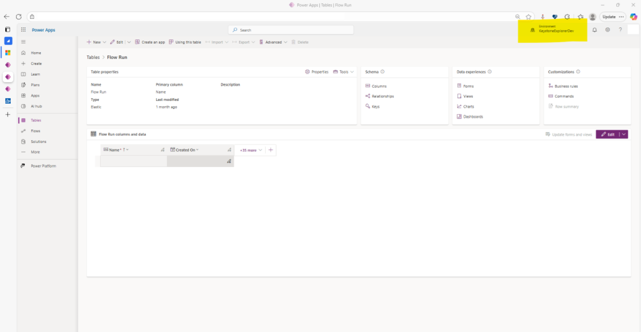The height and width of the screenshot is (332, 641).
Task: Click the Schema info icon
Action: [x=383, y=72]
